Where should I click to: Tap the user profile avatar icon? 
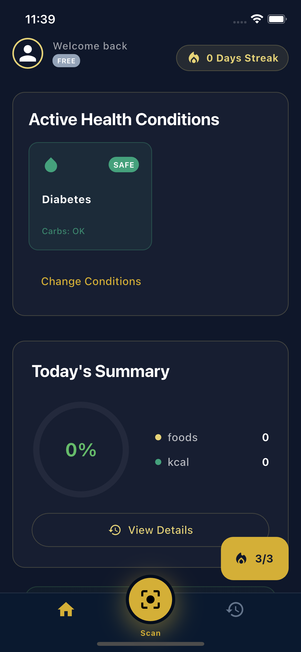tap(28, 53)
